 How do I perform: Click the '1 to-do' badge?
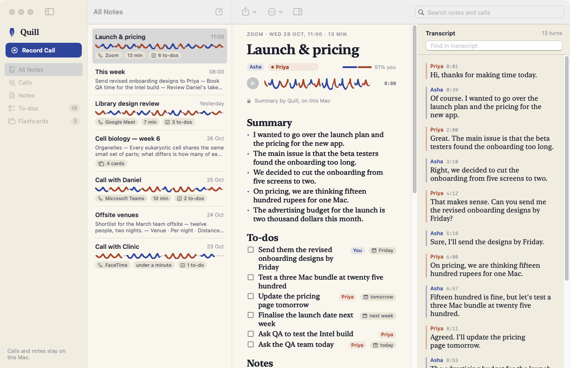[x=192, y=265]
